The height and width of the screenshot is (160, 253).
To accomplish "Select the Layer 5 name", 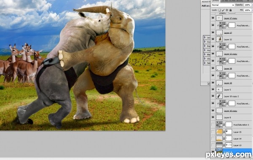I will [228, 90].
